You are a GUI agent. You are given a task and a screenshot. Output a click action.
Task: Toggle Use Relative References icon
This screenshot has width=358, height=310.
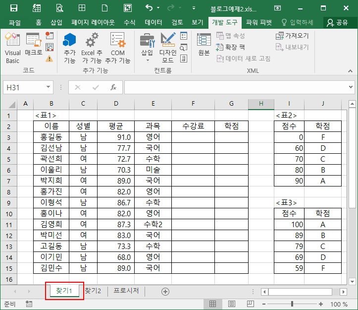coord(50,47)
